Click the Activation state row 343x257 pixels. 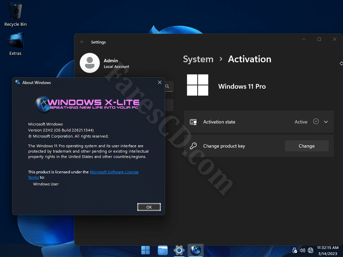point(259,122)
